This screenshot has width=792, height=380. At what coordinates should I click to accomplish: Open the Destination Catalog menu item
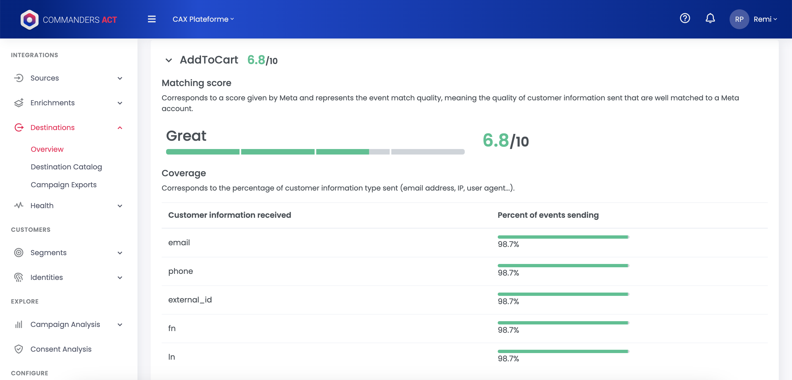tap(66, 167)
